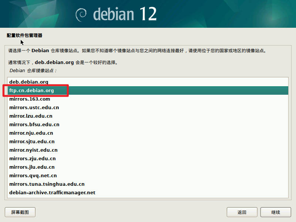Screen dimensions: 296x222
Task: Choose mirrors.ustc.edu.cn mirror
Action: point(148,107)
